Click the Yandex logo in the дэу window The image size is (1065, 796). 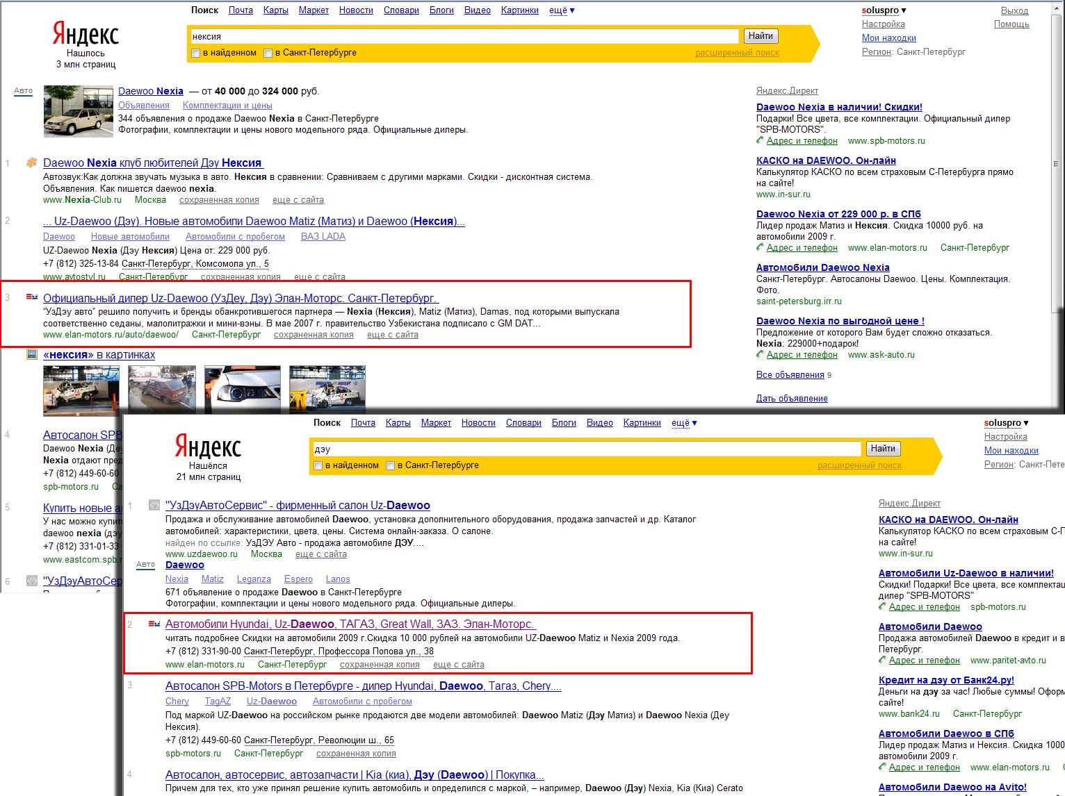pyautogui.click(x=208, y=446)
